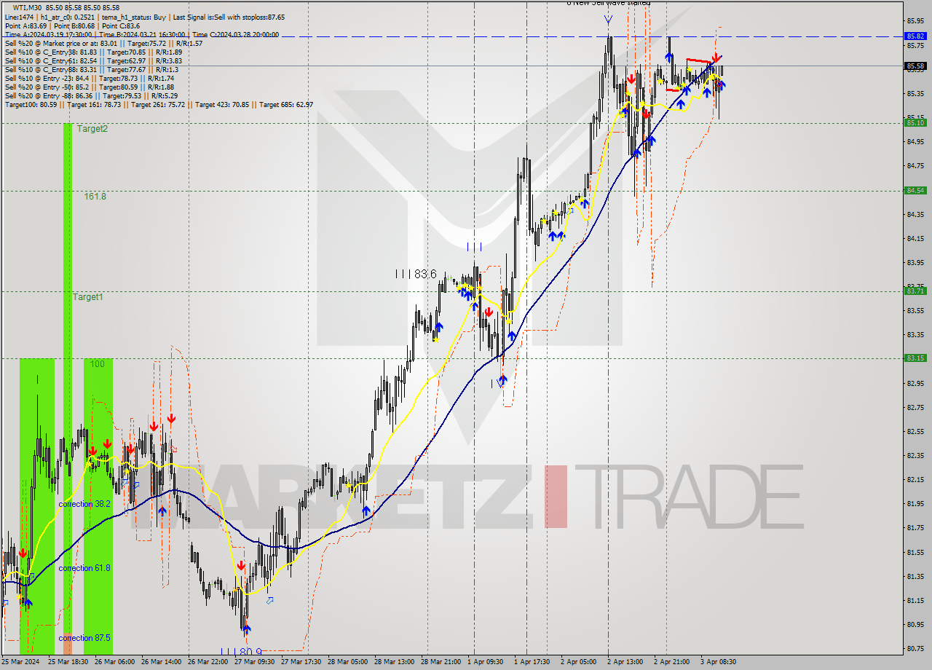Click the 83.35 price scale value
The image size is (932, 670).
coord(915,334)
